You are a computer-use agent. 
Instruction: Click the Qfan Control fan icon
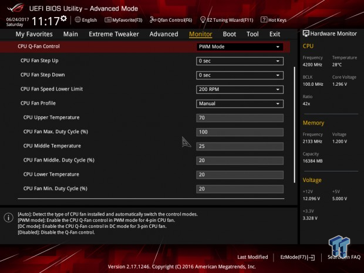click(153, 20)
